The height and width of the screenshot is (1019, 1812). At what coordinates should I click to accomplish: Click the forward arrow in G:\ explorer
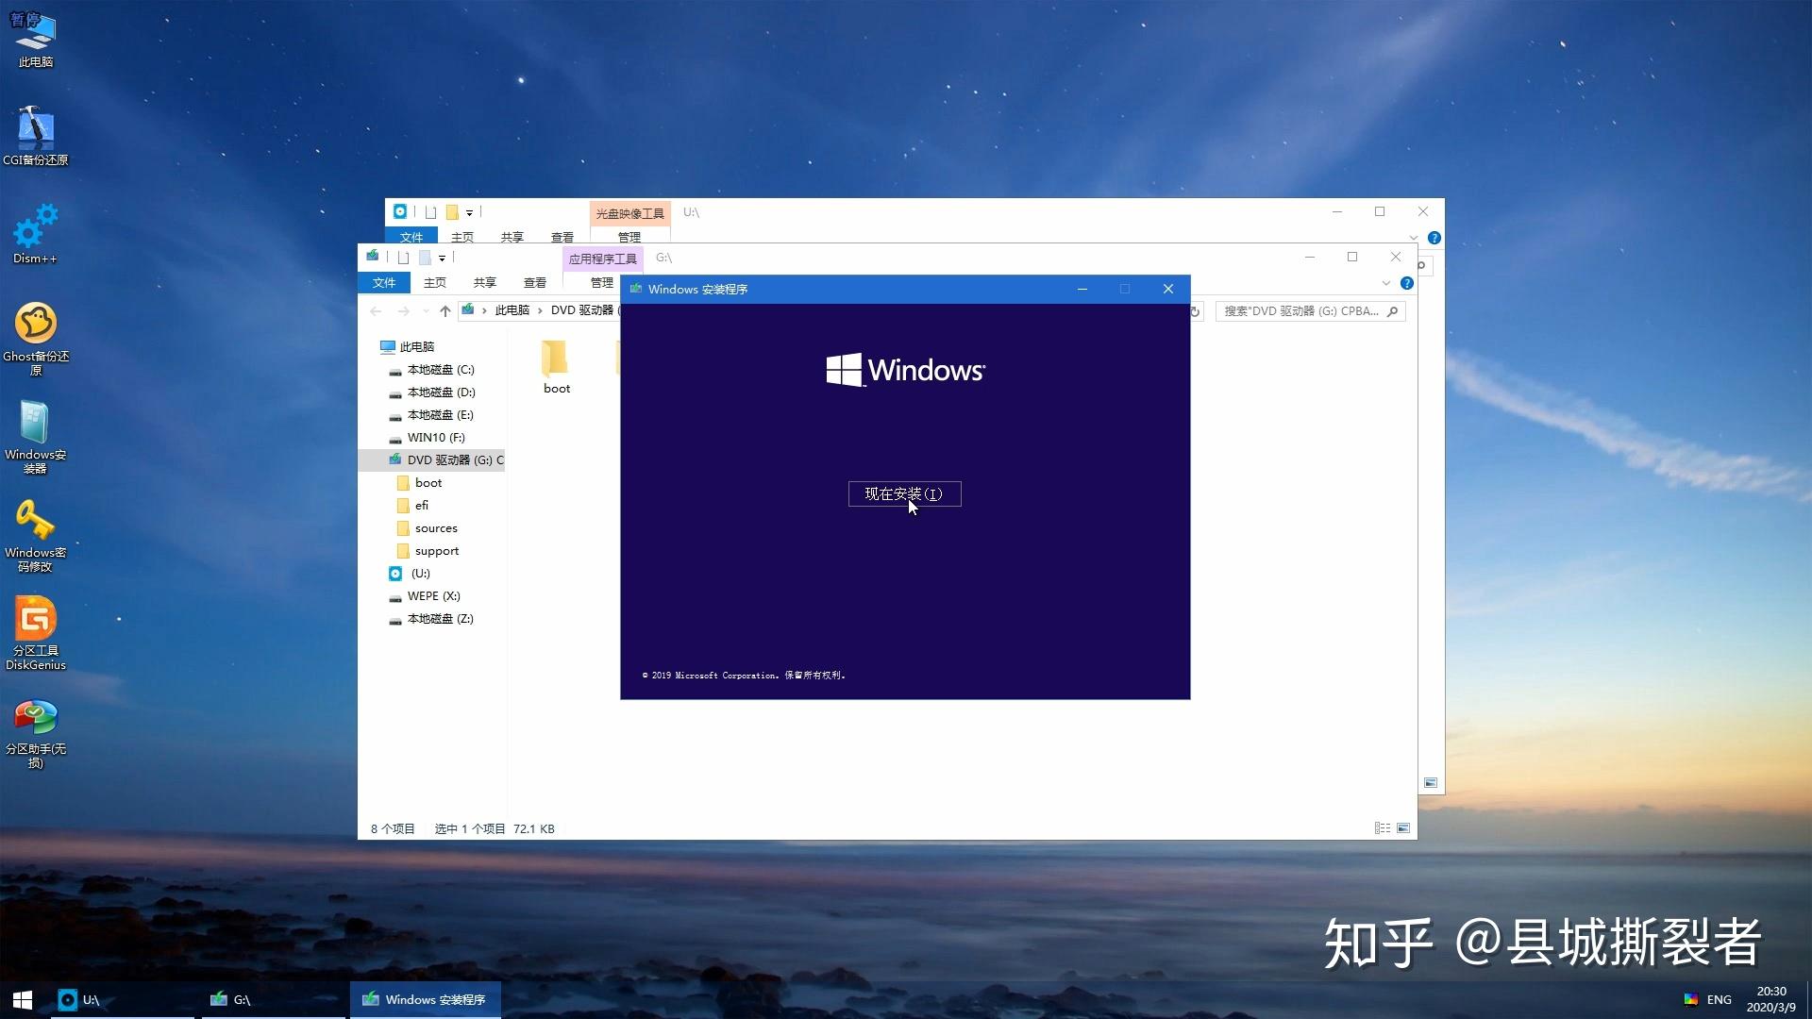(404, 310)
